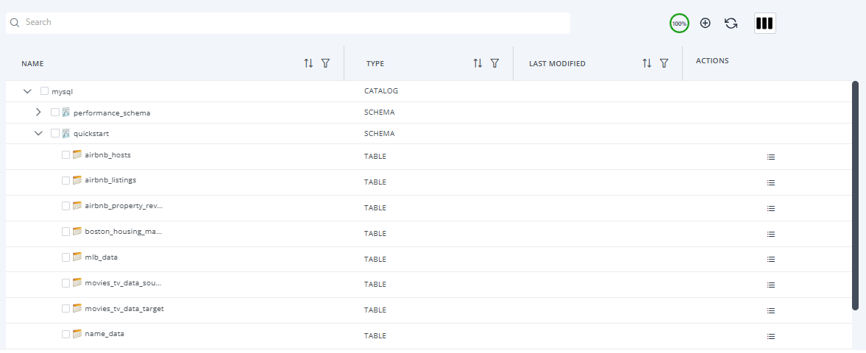Click the 100% progress circle indicator
Viewport: 866px width, 353px height.
point(679,24)
